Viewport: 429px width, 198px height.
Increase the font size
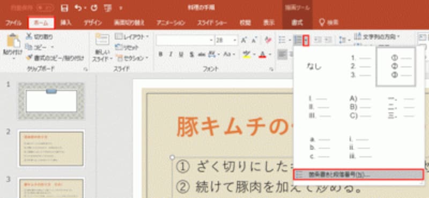(x=243, y=41)
